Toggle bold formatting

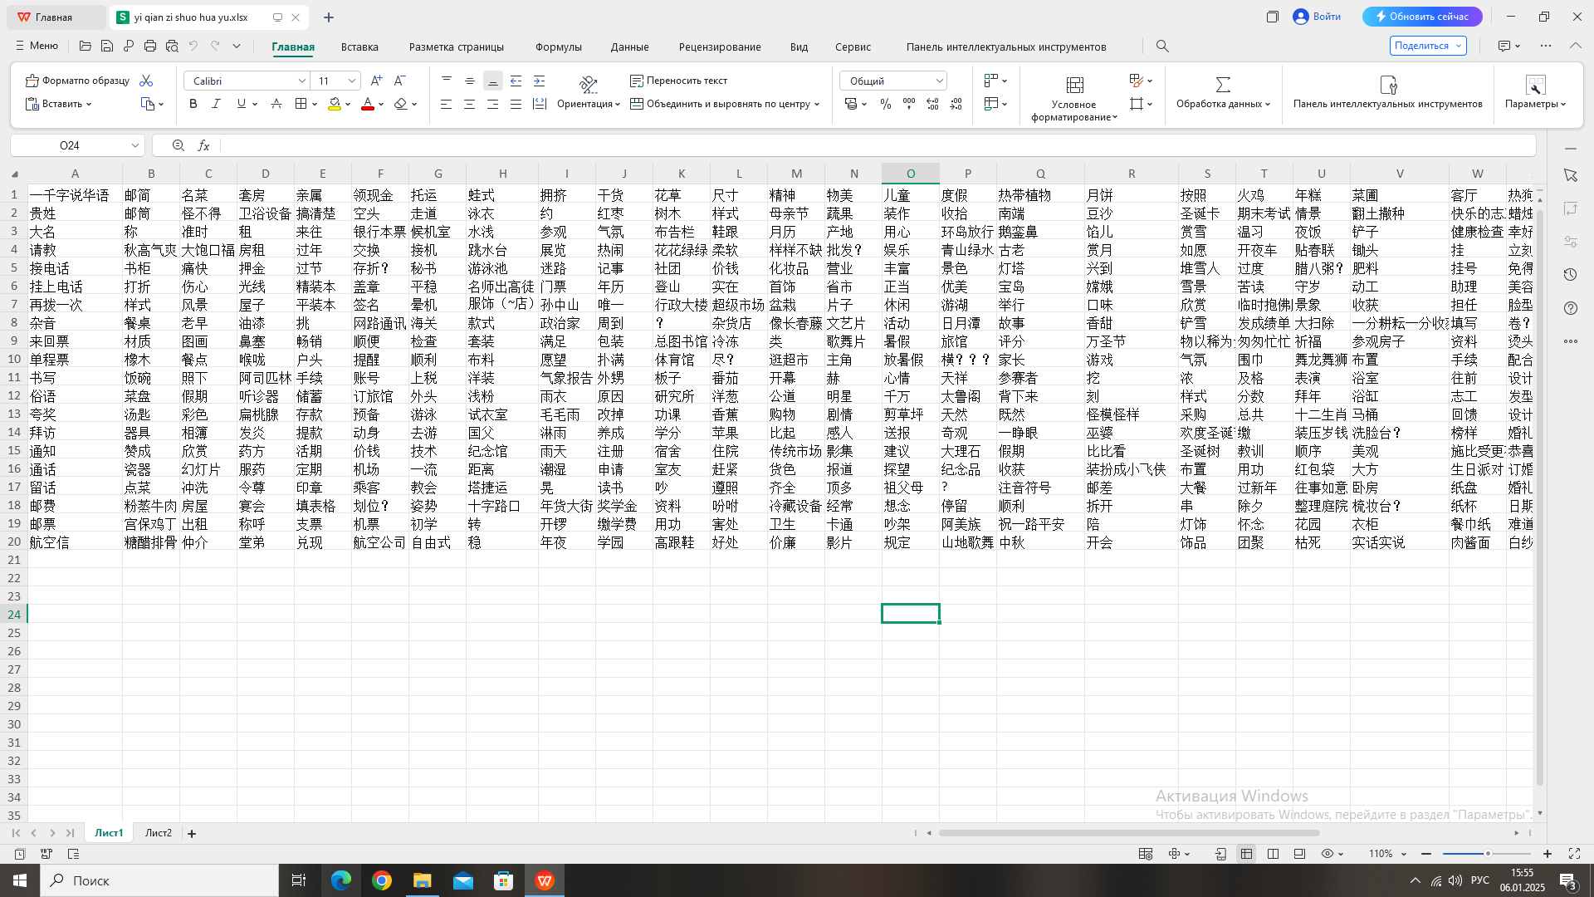193,104
